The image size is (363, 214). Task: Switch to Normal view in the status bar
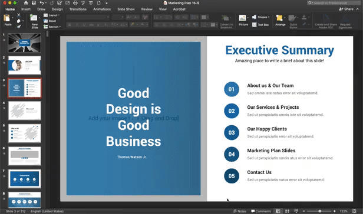(x=278, y=211)
